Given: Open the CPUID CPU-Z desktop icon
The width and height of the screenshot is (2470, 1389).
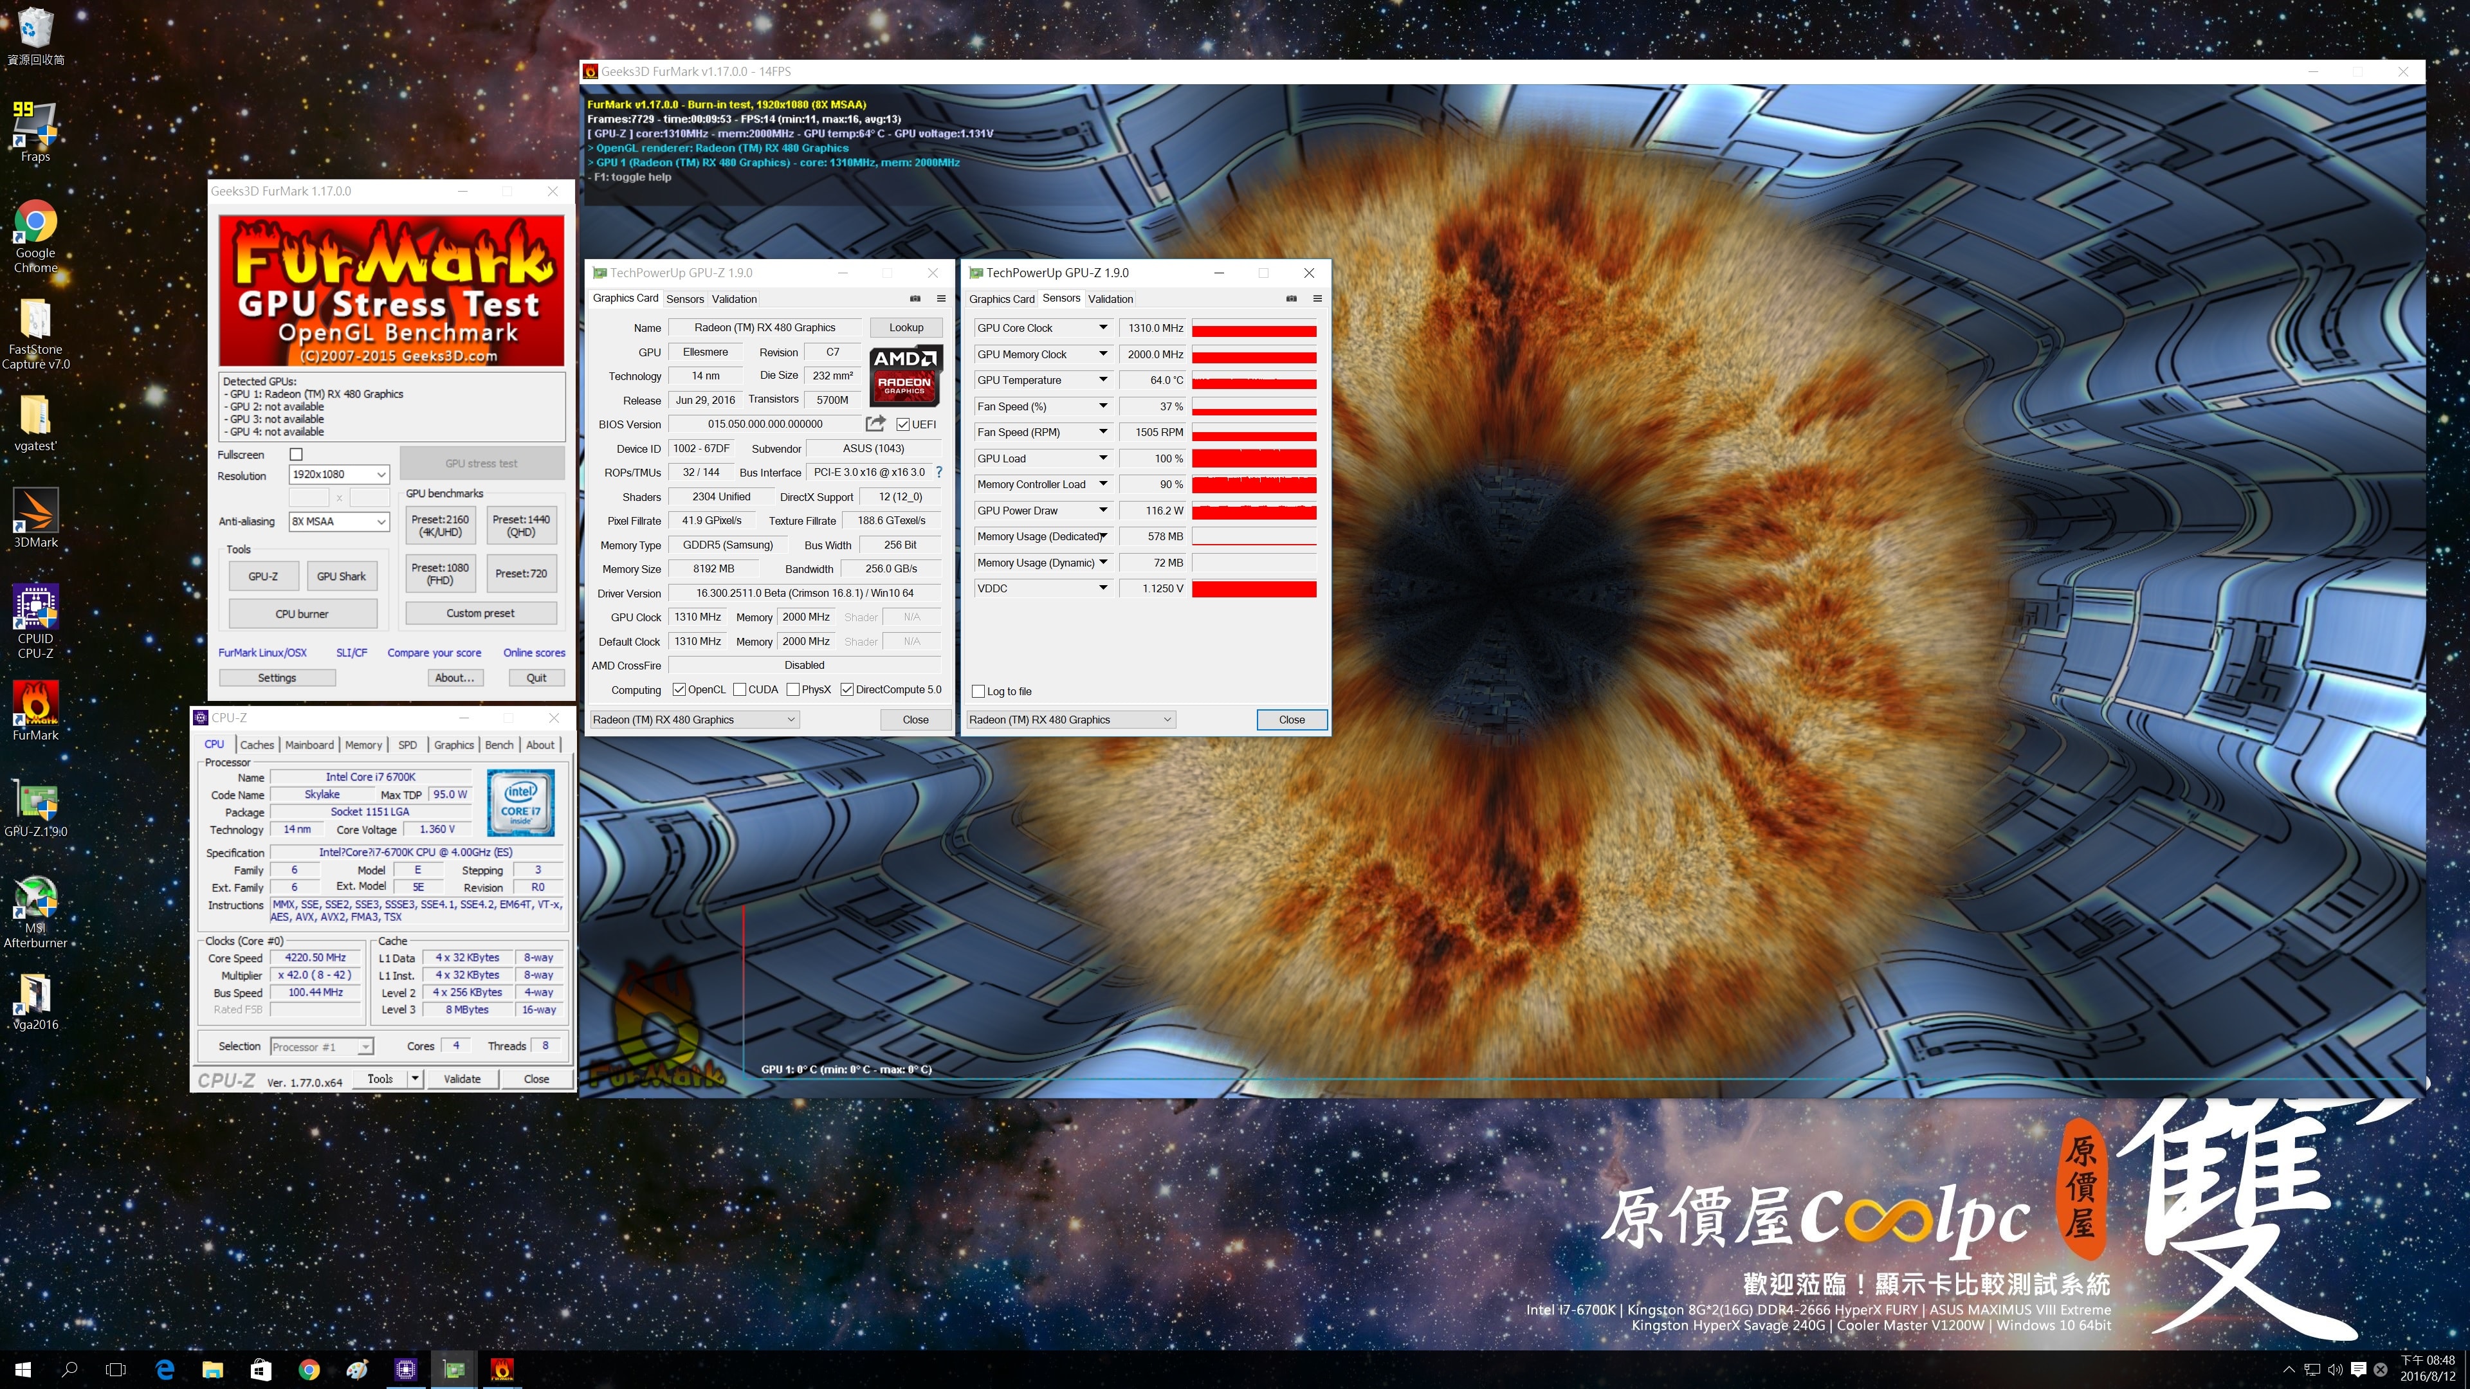Looking at the screenshot, I should pos(35,621).
